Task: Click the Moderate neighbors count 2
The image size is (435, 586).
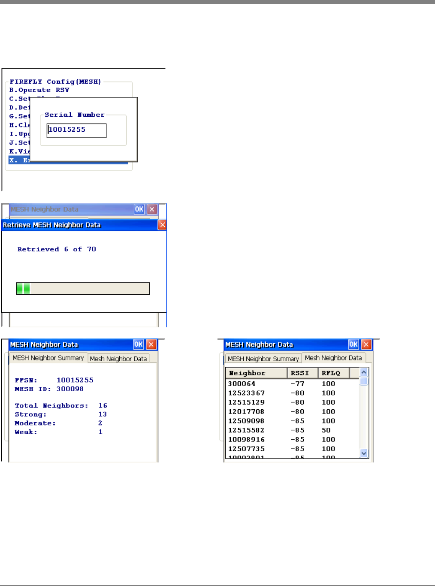Action: point(100,423)
